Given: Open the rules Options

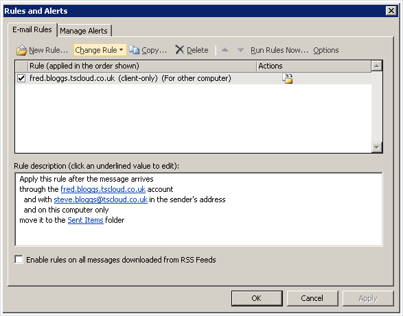Looking at the screenshot, I should [x=325, y=50].
